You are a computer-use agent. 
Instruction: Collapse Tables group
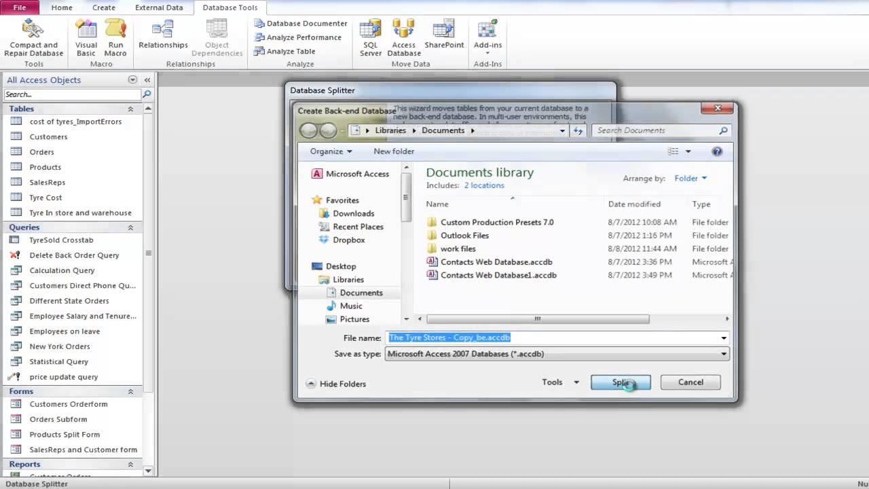pyautogui.click(x=130, y=109)
